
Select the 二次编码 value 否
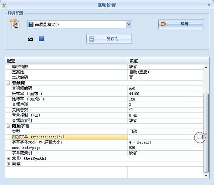pyautogui.click(x=131, y=77)
